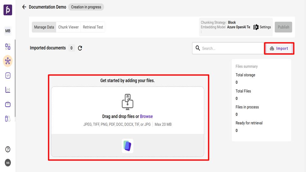Click the Browse link to pick files

[147, 116]
